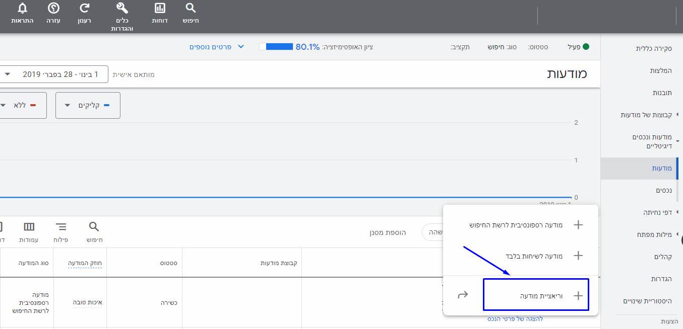
Task: Expand מילות מפתח sidebar item
Action: pos(677,234)
